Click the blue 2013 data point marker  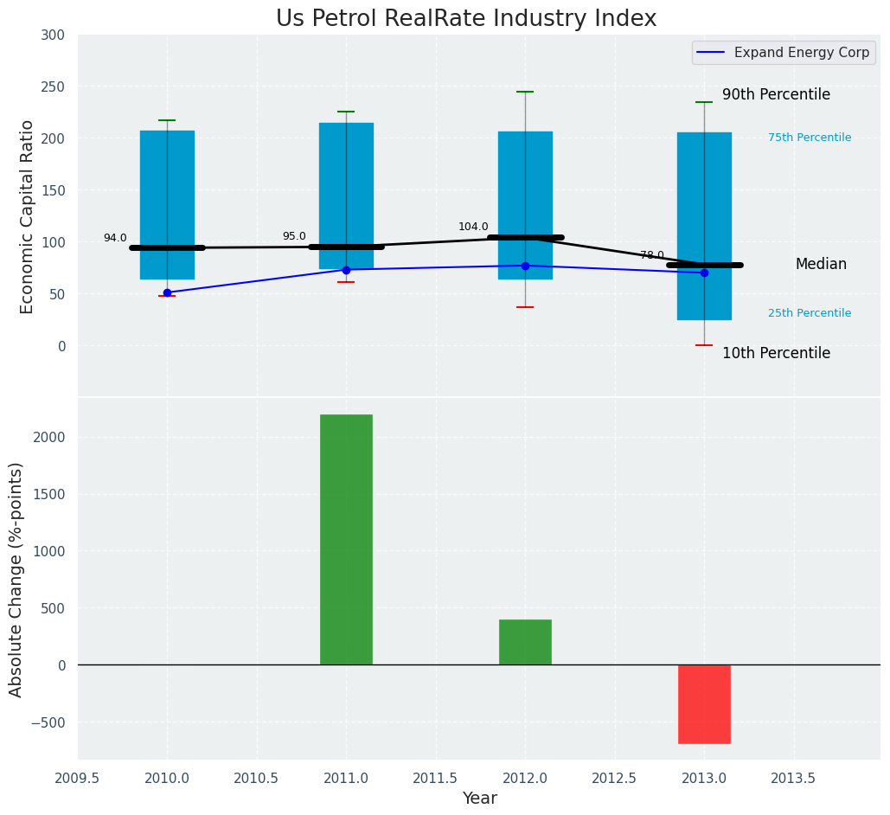pos(704,273)
